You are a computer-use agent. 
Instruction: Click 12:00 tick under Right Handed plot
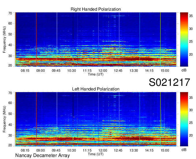[x=103, y=71]
